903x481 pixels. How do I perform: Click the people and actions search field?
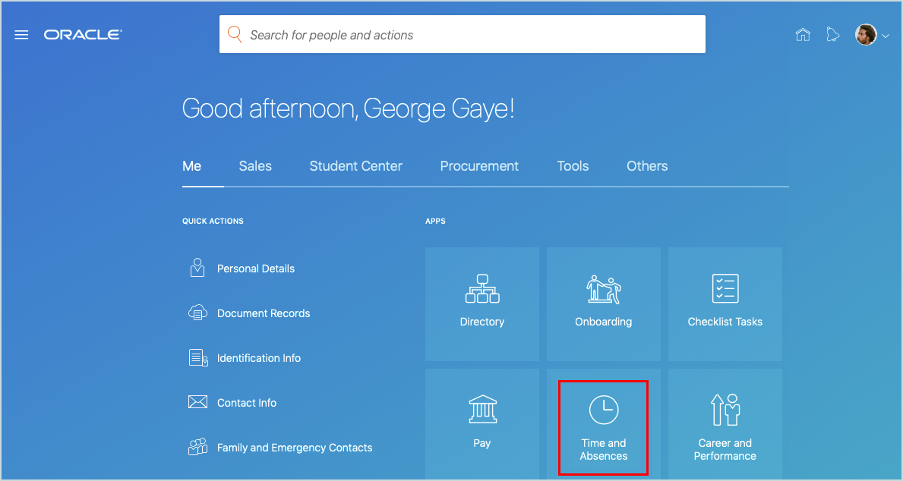pos(471,35)
